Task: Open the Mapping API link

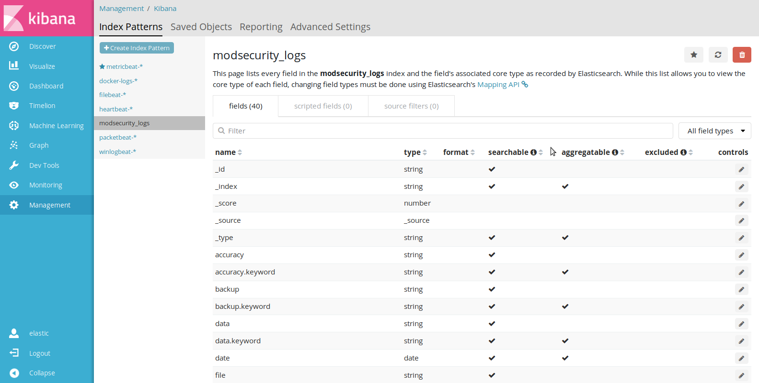Action: 498,85
